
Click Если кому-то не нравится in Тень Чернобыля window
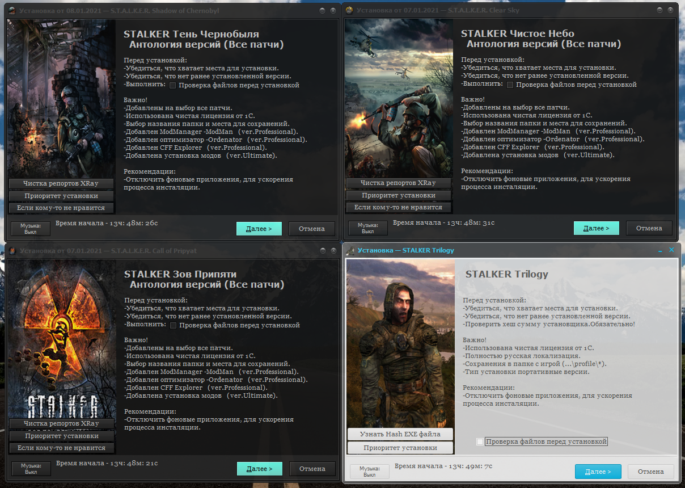[x=61, y=208]
